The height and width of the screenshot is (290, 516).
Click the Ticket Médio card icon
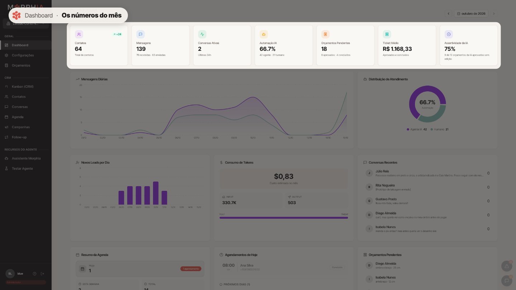(387, 34)
